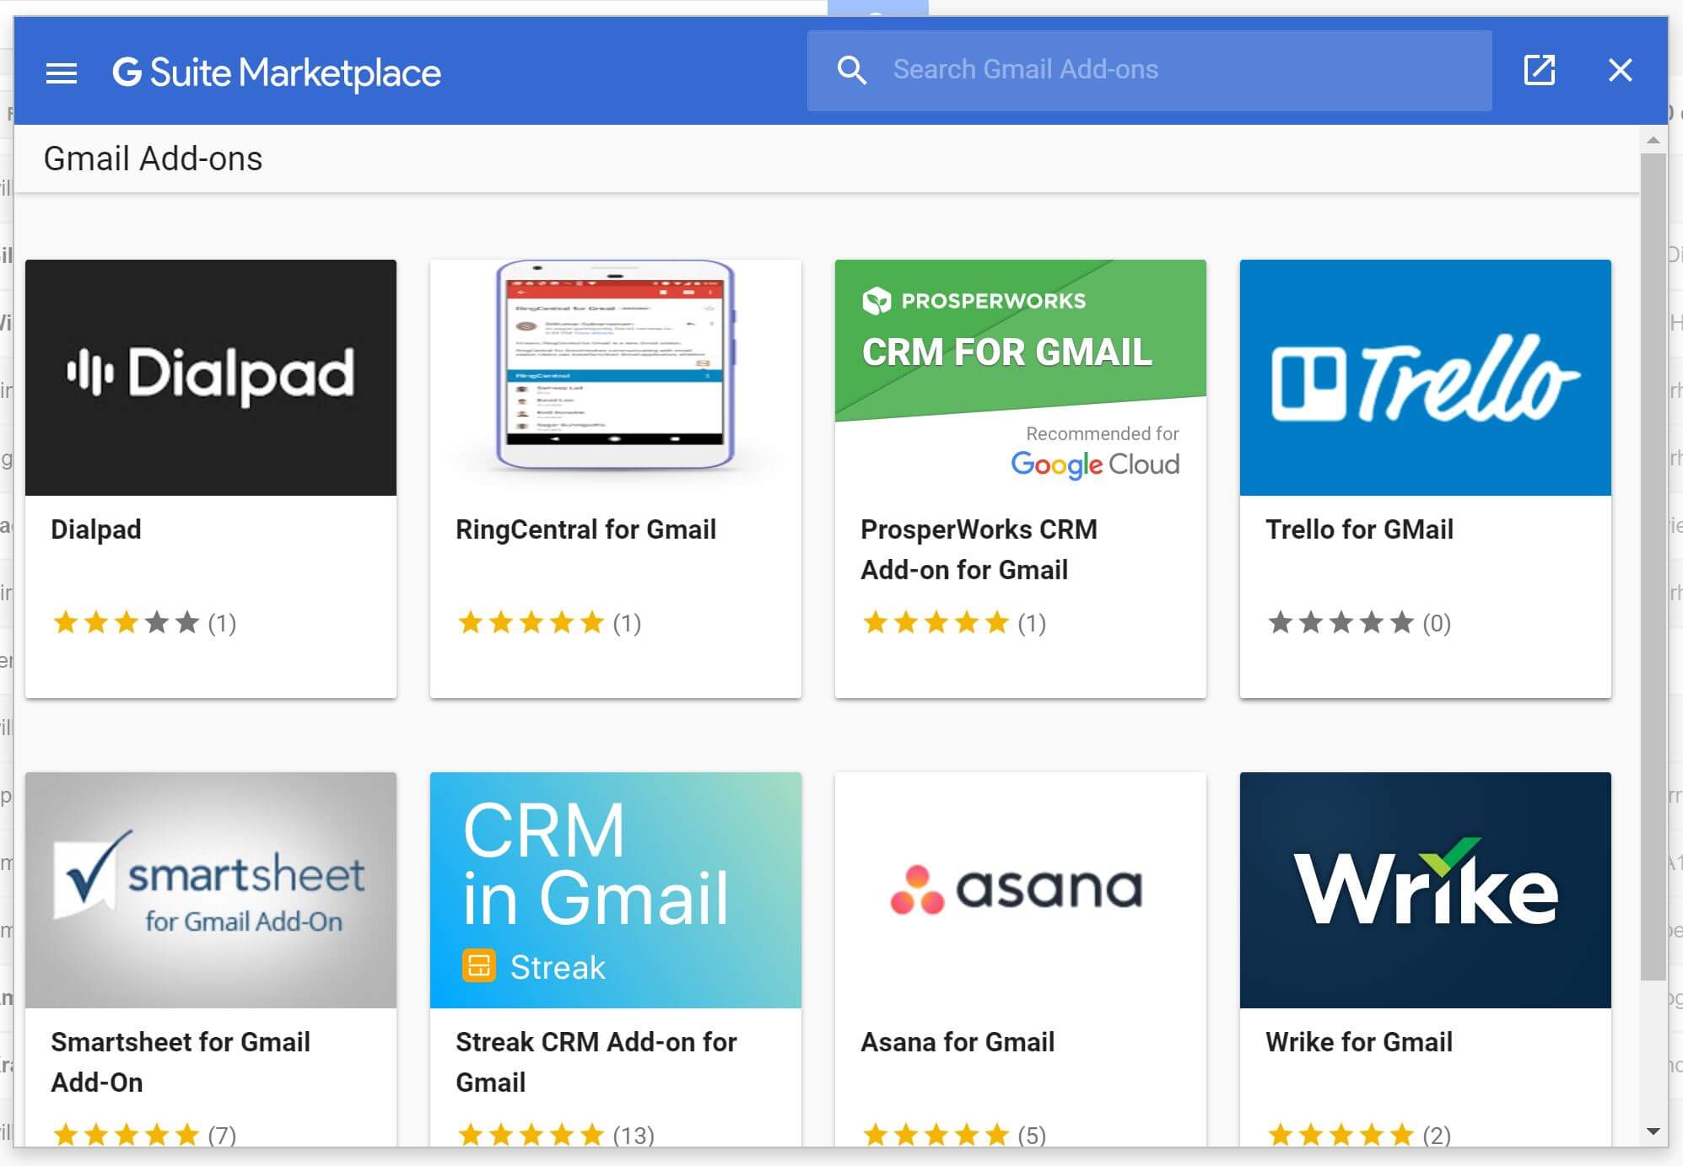Open the Dialpad logo thumbnail
1683x1166 pixels.
211,377
